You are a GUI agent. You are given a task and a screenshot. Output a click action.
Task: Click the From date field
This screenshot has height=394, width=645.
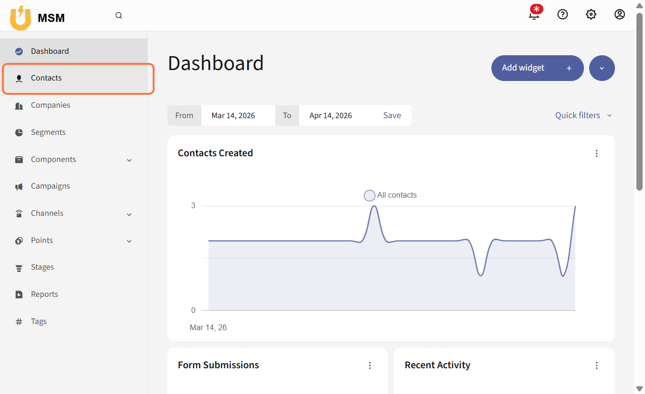tap(238, 115)
